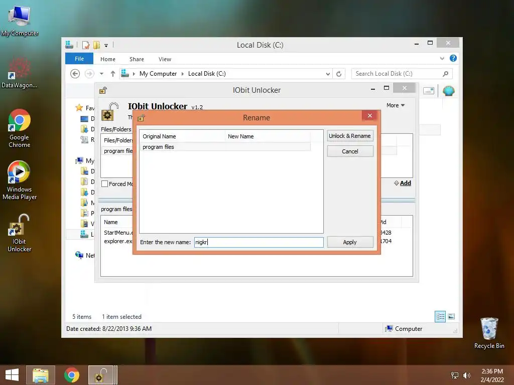Viewport: 514px width, 385px height.
Task: Select the StartMenu process row
Action: tap(118, 233)
